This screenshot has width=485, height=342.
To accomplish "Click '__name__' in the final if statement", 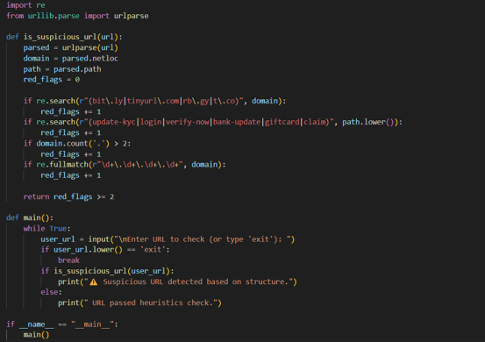I will [x=36, y=324].
